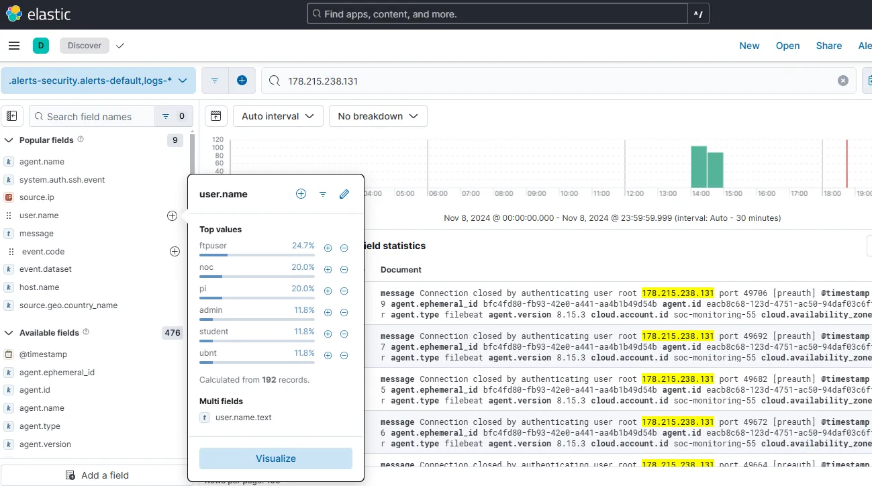Click the New menu item
Viewport: 872px width, 486px height.
749,46
